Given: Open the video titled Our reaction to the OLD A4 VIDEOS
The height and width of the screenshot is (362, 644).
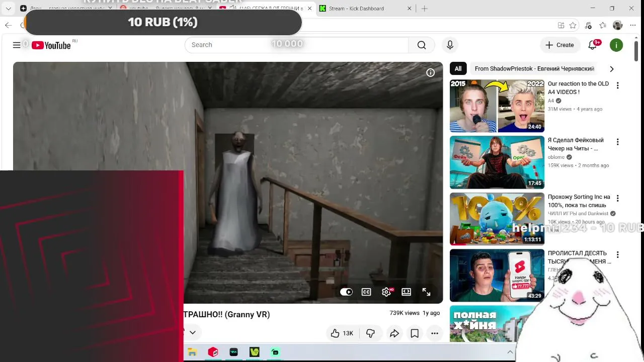Looking at the screenshot, I should [x=578, y=88].
